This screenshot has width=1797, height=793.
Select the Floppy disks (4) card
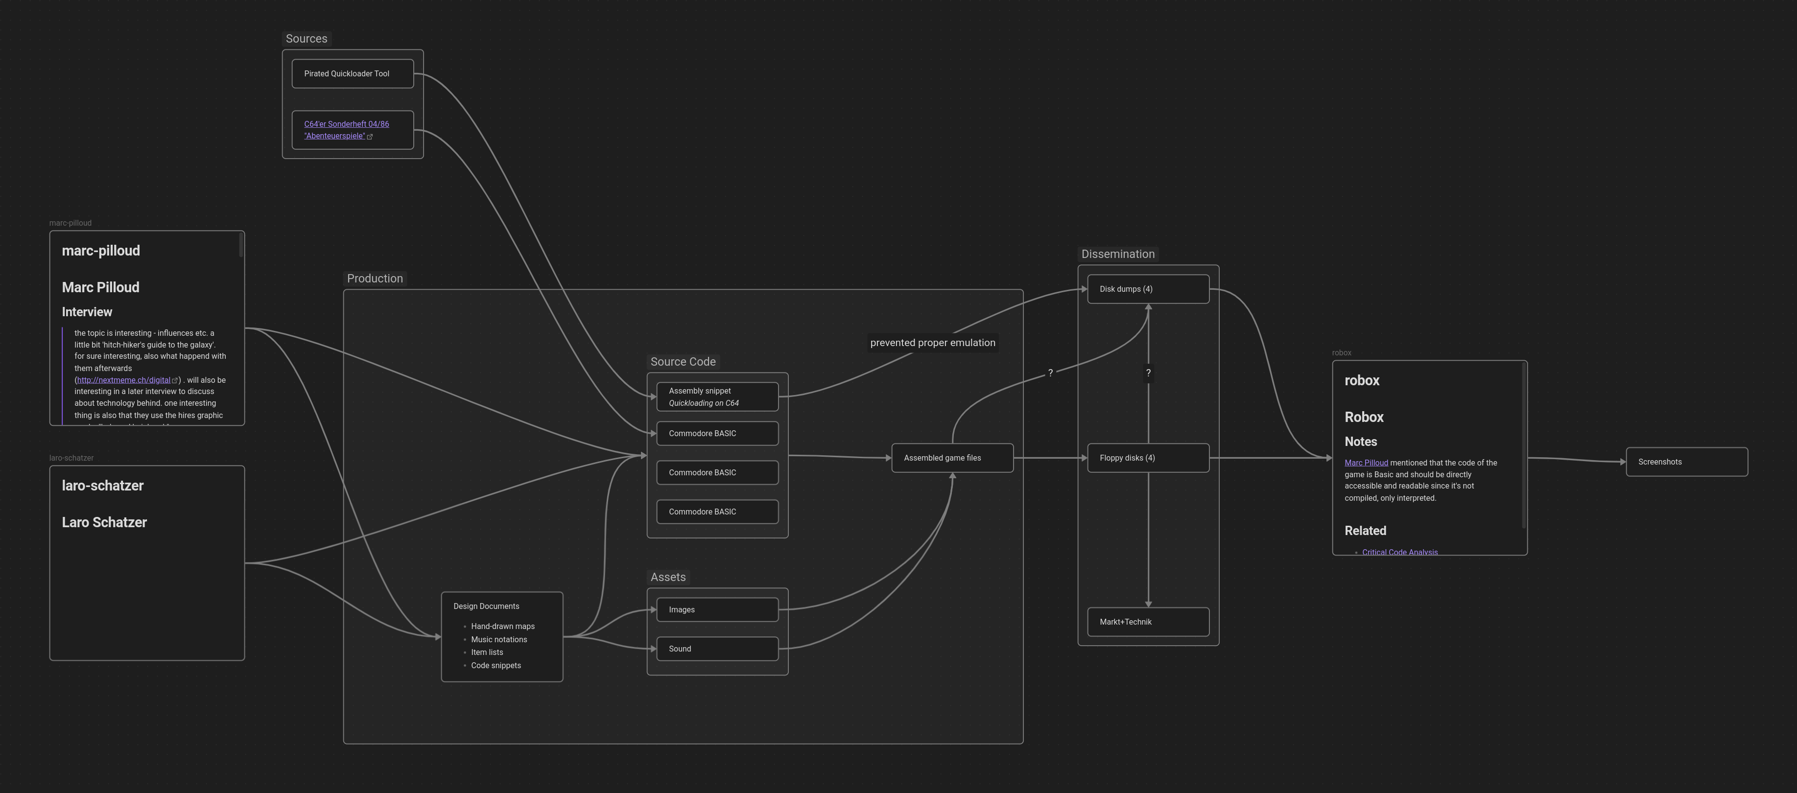[x=1148, y=458]
